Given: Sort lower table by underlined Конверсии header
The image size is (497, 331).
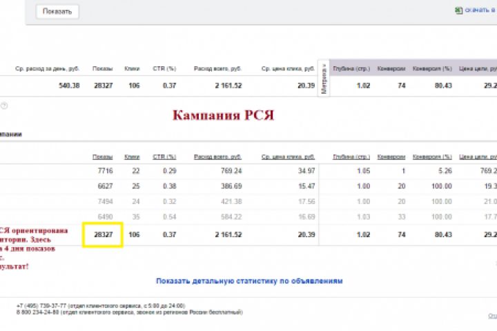Looking at the screenshot, I should click(391, 157).
